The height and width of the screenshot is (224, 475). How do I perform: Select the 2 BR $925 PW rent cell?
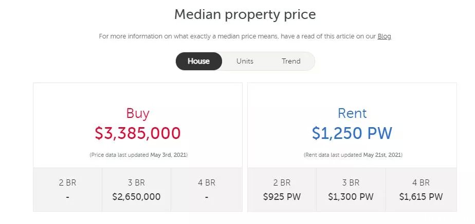[x=282, y=190]
